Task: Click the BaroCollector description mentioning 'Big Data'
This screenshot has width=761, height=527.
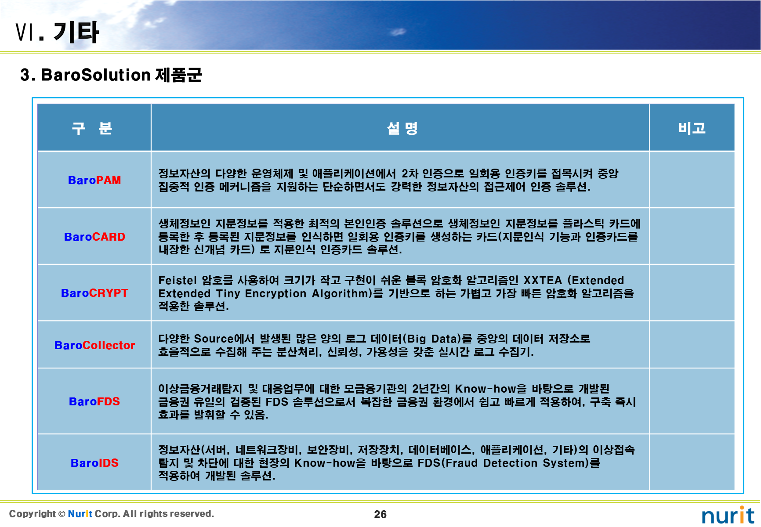Action: coord(374,345)
